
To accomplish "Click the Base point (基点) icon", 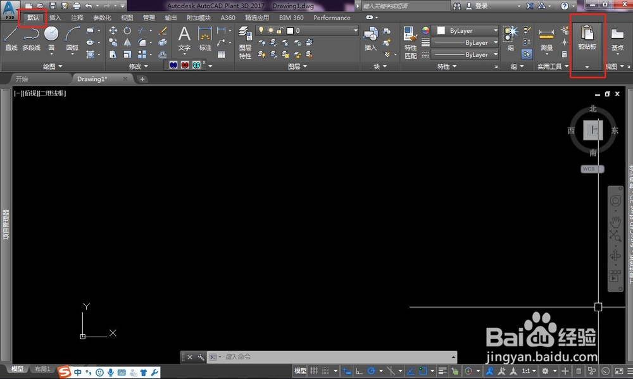I will 617,39.
